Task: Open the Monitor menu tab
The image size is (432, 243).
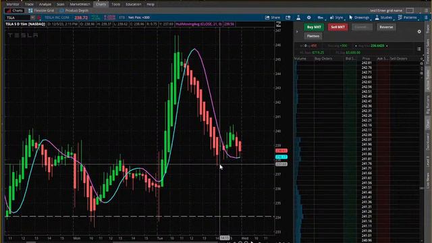Action: click(13, 4)
